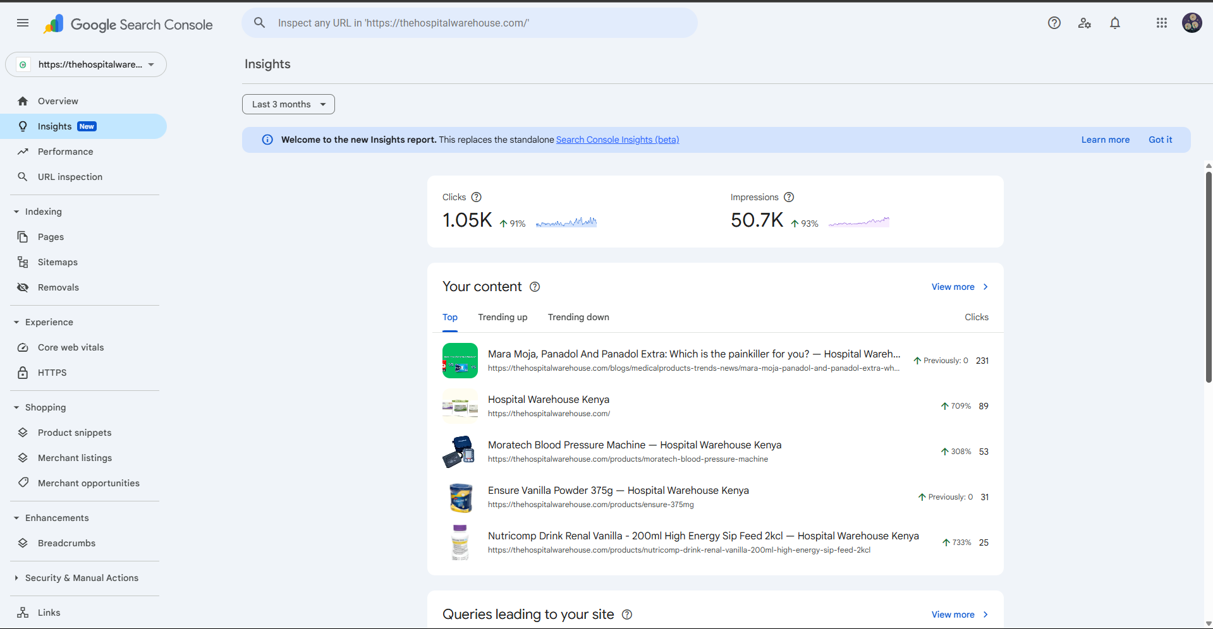Open the Google apps grid

[1161, 23]
